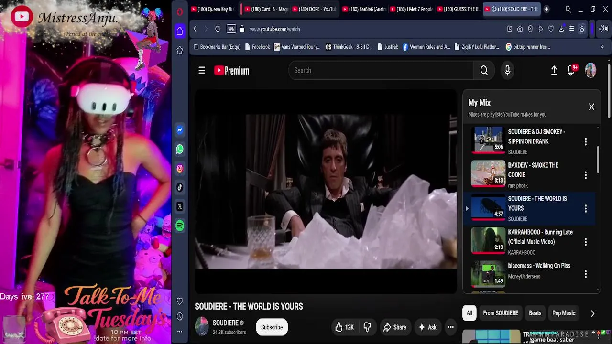The height and width of the screenshot is (344, 612).
Task: Close the My Mix playlist panel
Action: pyautogui.click(x=591, y=107)
